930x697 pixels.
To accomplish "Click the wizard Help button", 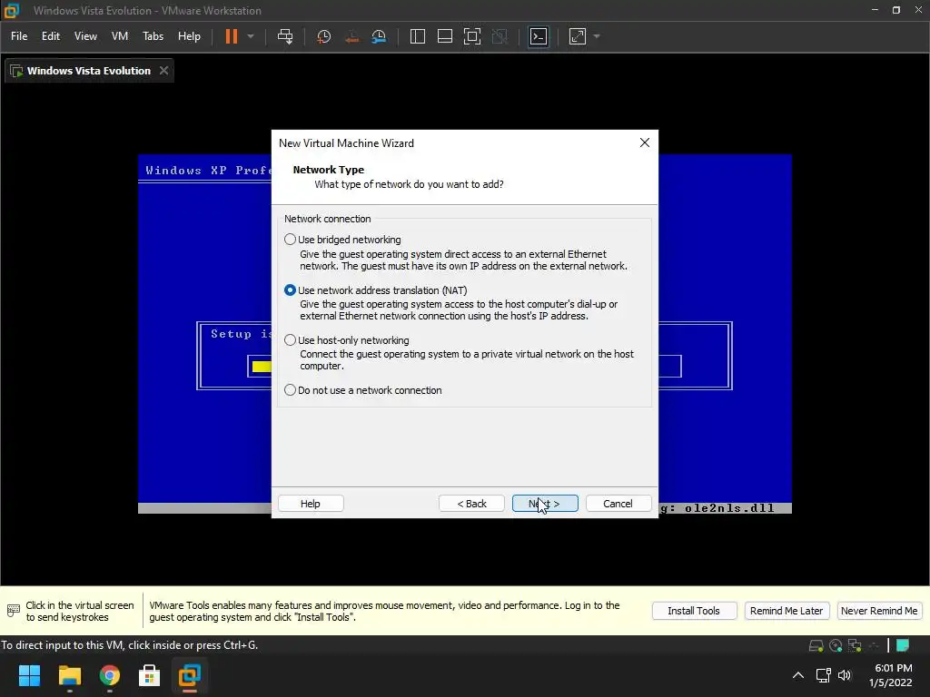I will (x=311, y=503).
